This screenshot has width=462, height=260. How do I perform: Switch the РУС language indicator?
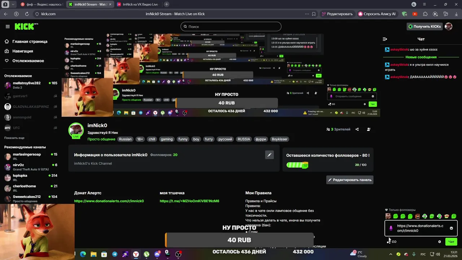[x=423, y=254]
